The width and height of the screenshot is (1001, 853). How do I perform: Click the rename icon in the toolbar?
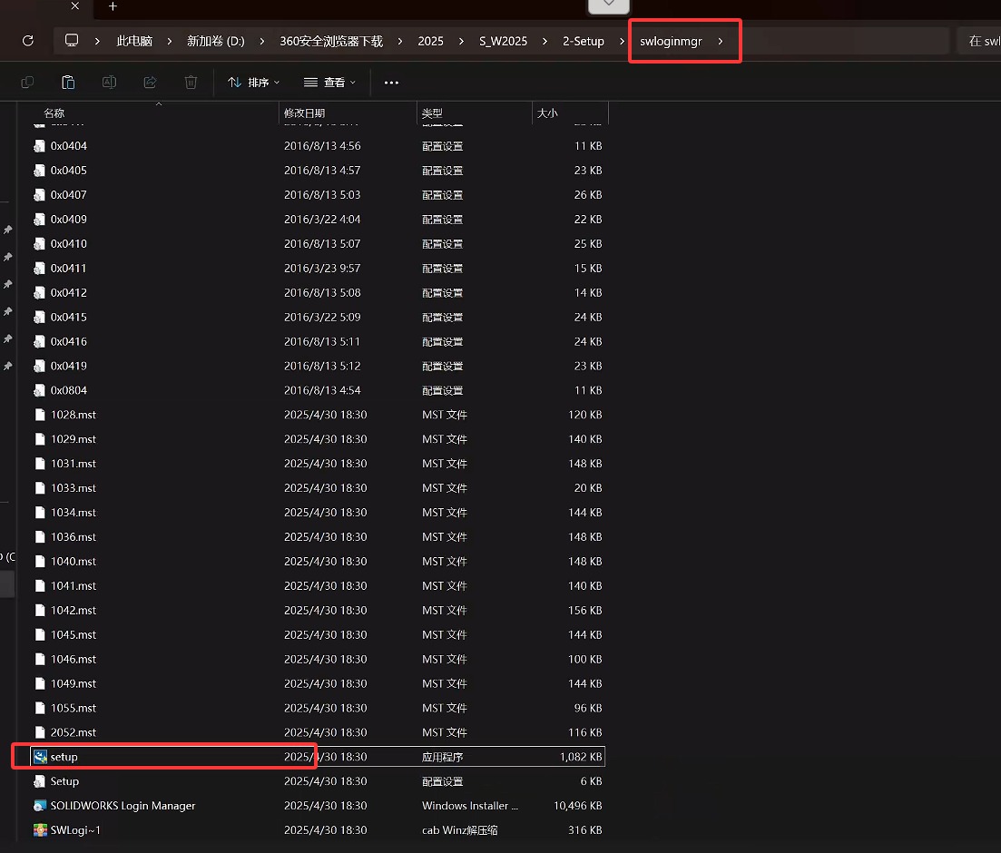click(x=109, y=83)
